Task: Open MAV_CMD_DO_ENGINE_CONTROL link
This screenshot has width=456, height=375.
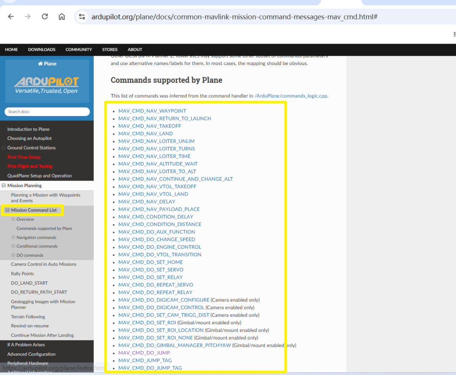Action: [x=160, y=247]
